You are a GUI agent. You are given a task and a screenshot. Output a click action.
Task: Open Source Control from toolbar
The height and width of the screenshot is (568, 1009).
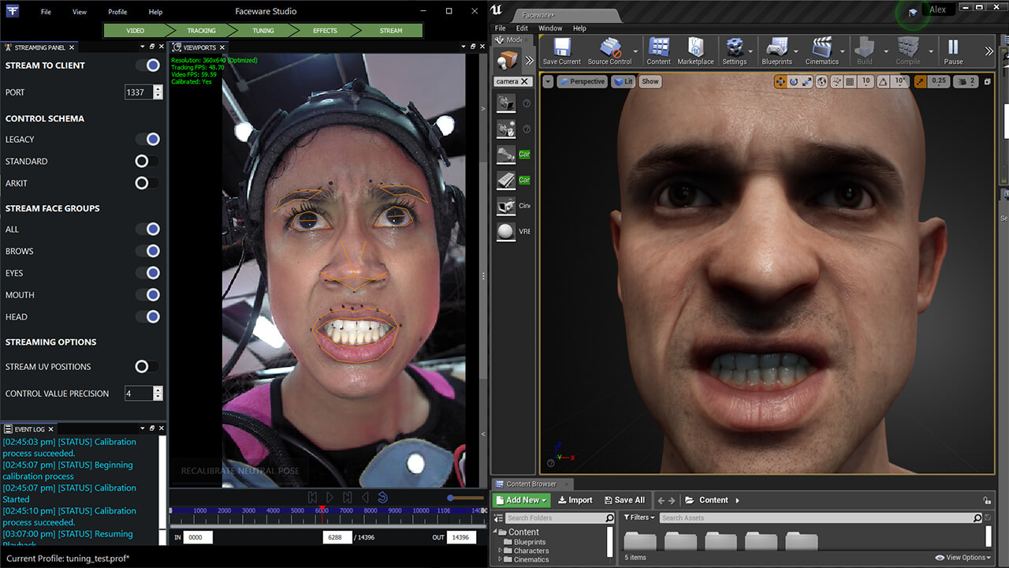(x=609, y=51)
